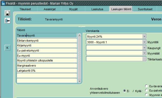
Task: Click the Fivaldi app icon in title bar
Action: [3, 3]
